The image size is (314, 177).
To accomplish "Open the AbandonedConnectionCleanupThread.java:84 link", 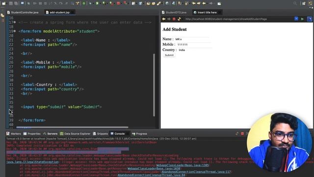I will click(151, 175).
